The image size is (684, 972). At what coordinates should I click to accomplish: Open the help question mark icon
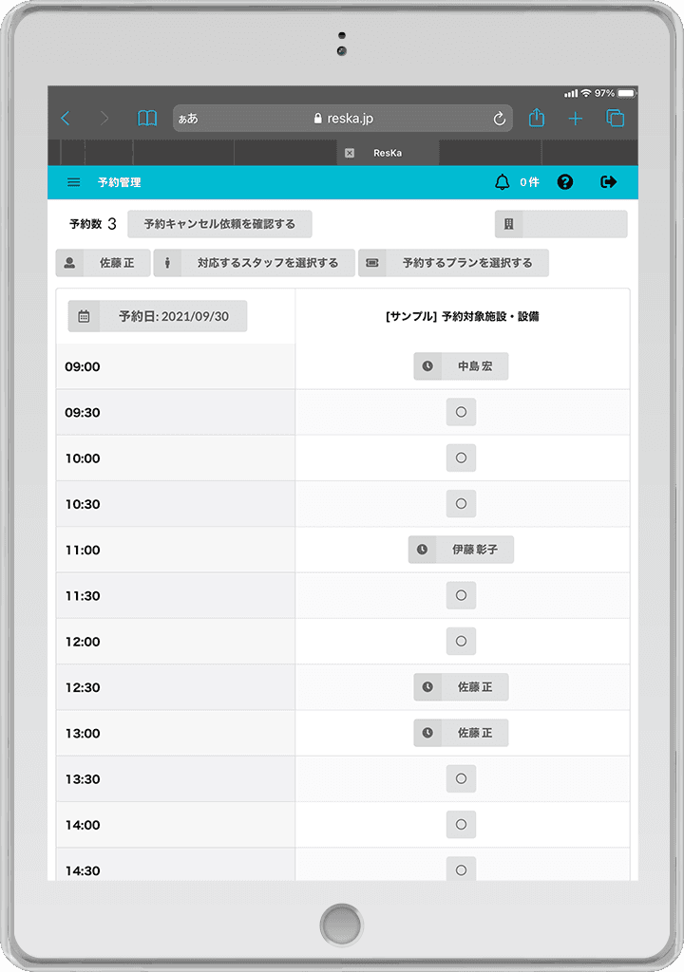point(565,182)
